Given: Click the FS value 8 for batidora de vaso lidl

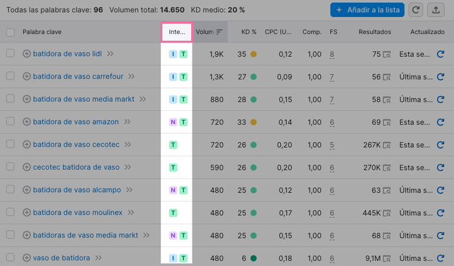Looking at the screenshot, I should [x=332, y=55].
